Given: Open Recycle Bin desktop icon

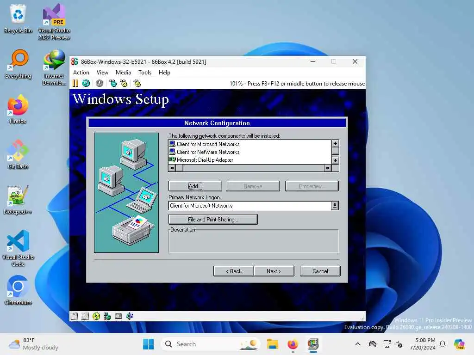Looking at the screenshot, I should click(18, 18).
